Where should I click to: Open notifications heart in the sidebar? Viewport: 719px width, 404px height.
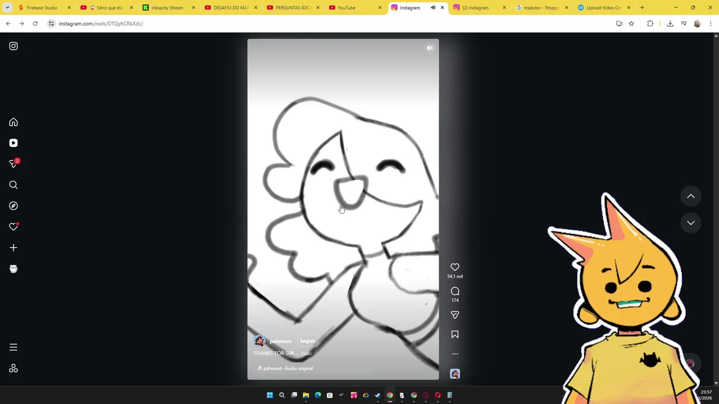coord(13,227)
